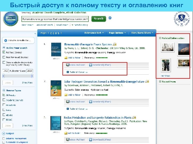Collapse Related Information panel

coord(160,38)
